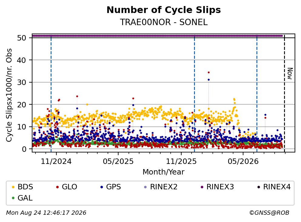Click the 05/2025 x-axis label
The width and height of the screenshot is (301, 222).
tap(118, 162)
